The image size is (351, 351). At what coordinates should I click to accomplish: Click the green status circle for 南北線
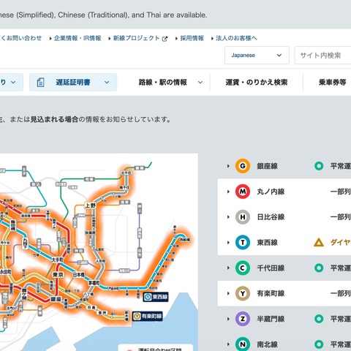[319, 344]
